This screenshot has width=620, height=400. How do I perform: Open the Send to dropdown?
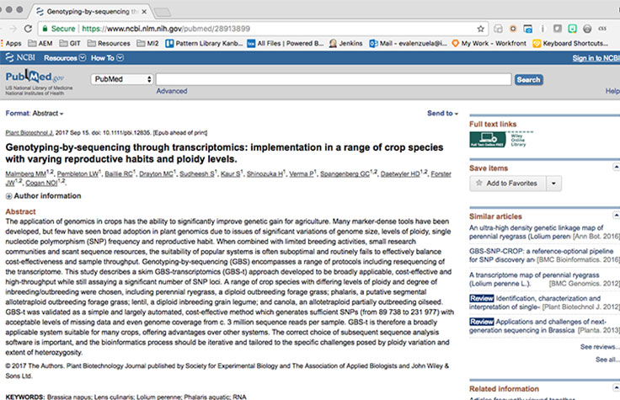tap(442, 113)
